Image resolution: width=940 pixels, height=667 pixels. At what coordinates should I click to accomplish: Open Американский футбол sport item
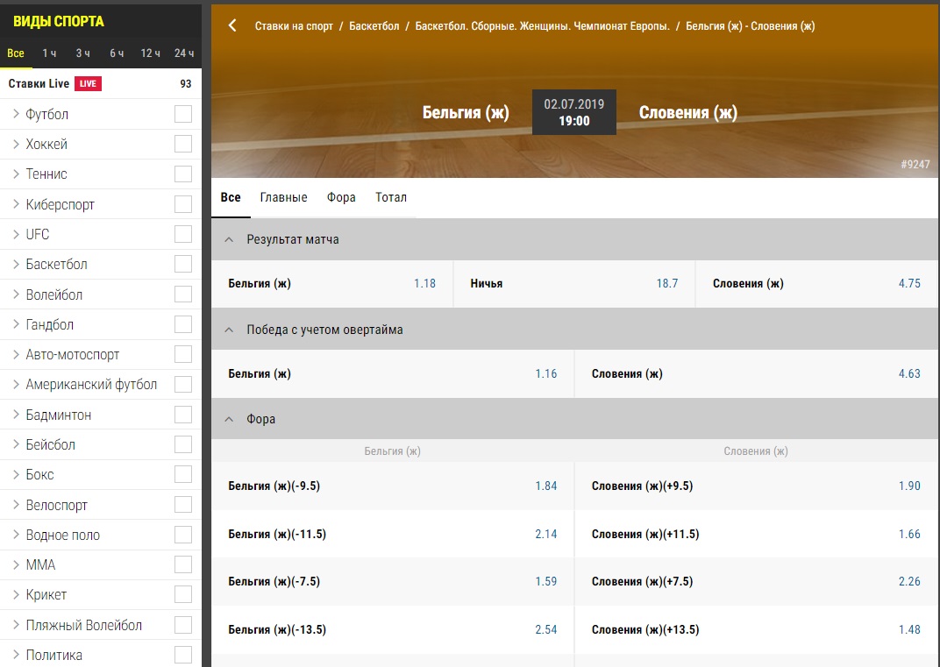click(x=91, y=384)
